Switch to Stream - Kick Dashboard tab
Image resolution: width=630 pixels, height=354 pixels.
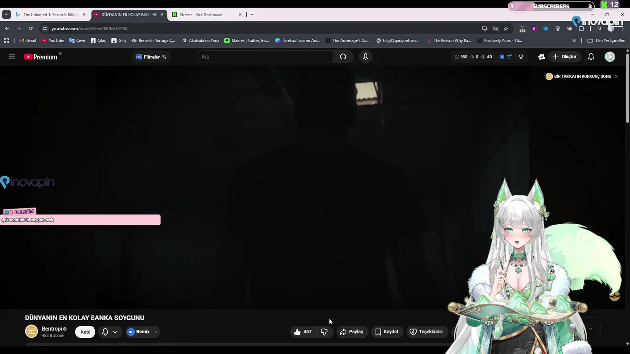click(207, 14)
